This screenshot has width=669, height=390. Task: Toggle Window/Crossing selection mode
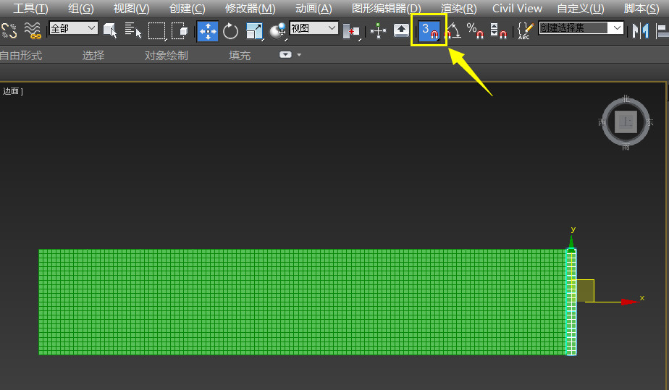[x=180, y=30]
